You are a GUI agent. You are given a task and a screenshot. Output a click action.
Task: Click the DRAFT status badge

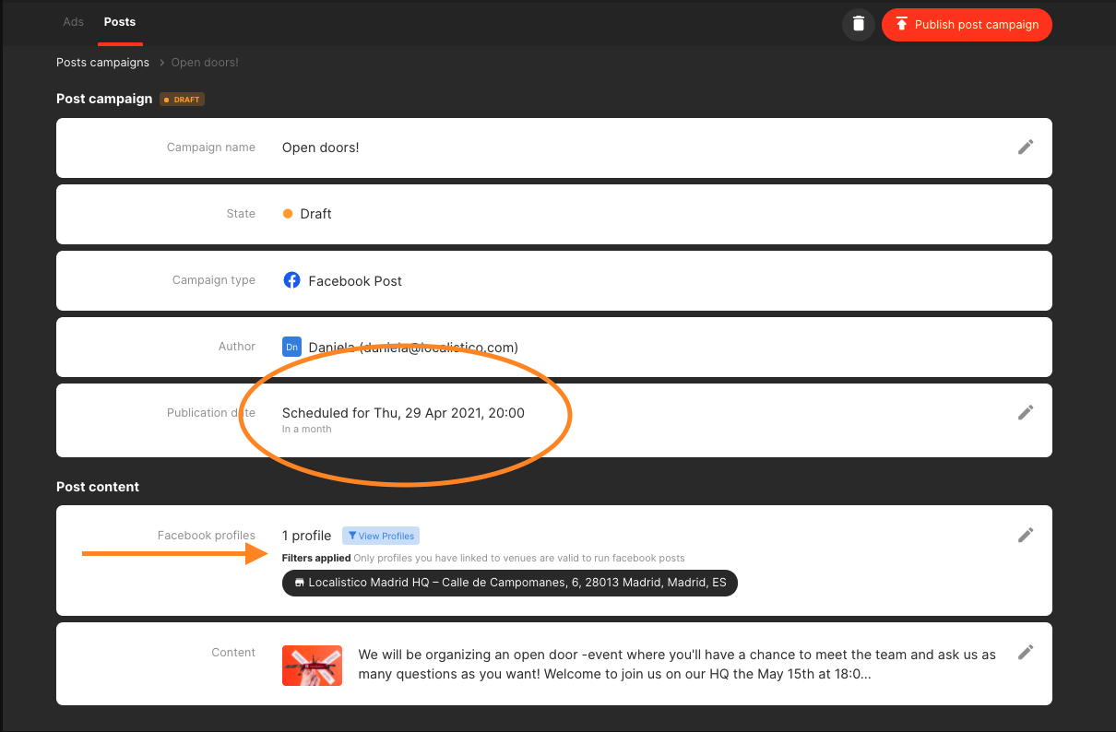coord(182,100)
